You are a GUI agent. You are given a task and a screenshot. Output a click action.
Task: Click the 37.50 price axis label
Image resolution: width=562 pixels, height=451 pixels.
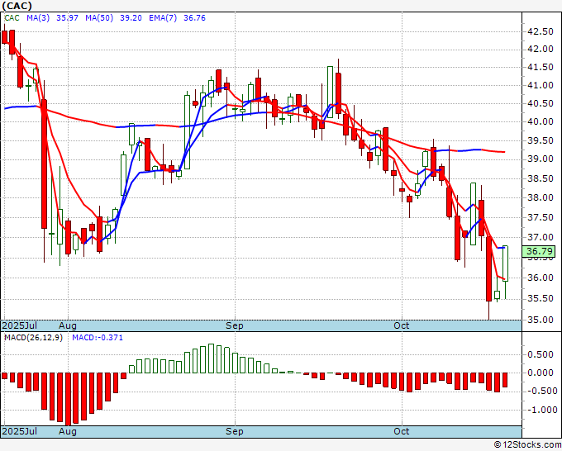pyautogui.click(x=541, y=218)
